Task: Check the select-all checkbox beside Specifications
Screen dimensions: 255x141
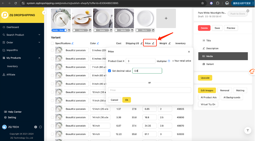Action: (x=52, y=43)
